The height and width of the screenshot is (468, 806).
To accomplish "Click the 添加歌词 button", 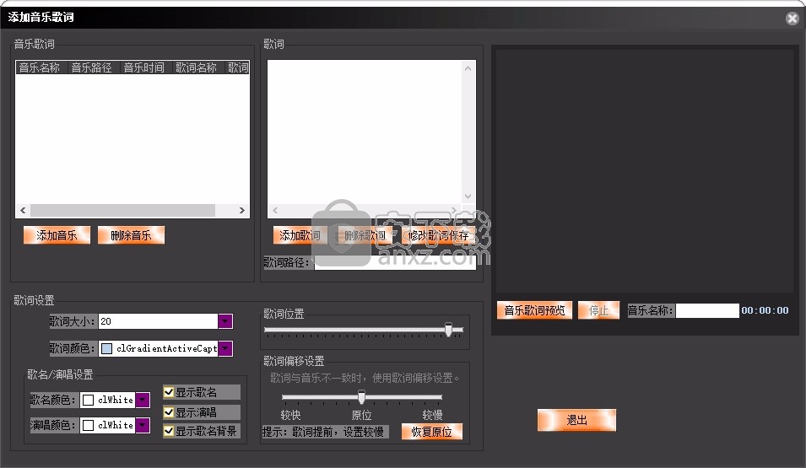I will coord(300,235).
